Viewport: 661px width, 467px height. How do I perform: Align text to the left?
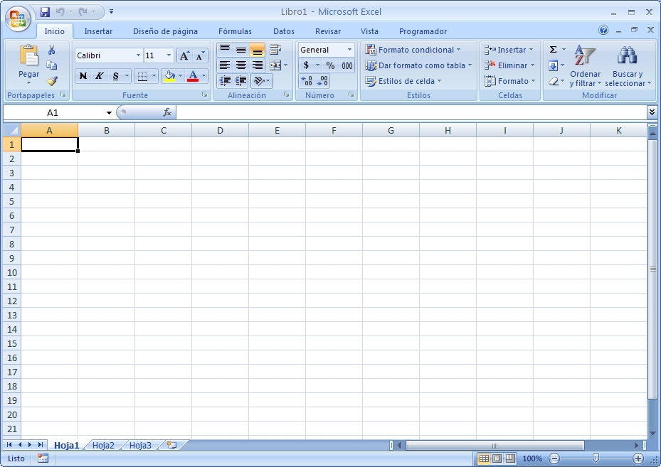click(225, 65)
